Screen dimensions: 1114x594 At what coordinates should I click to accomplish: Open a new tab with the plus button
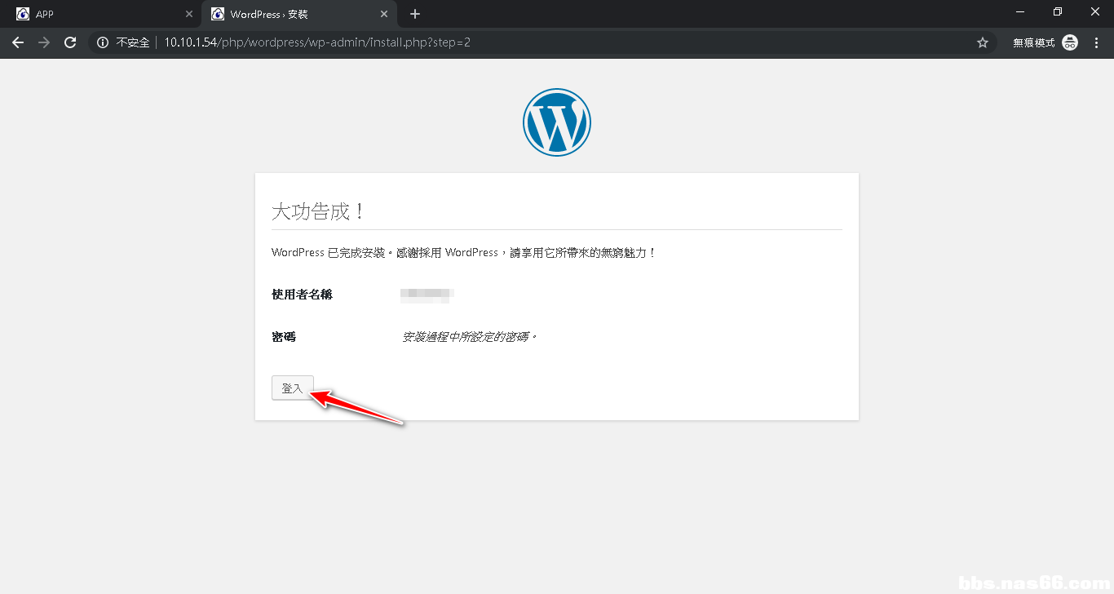click(415, 14)
